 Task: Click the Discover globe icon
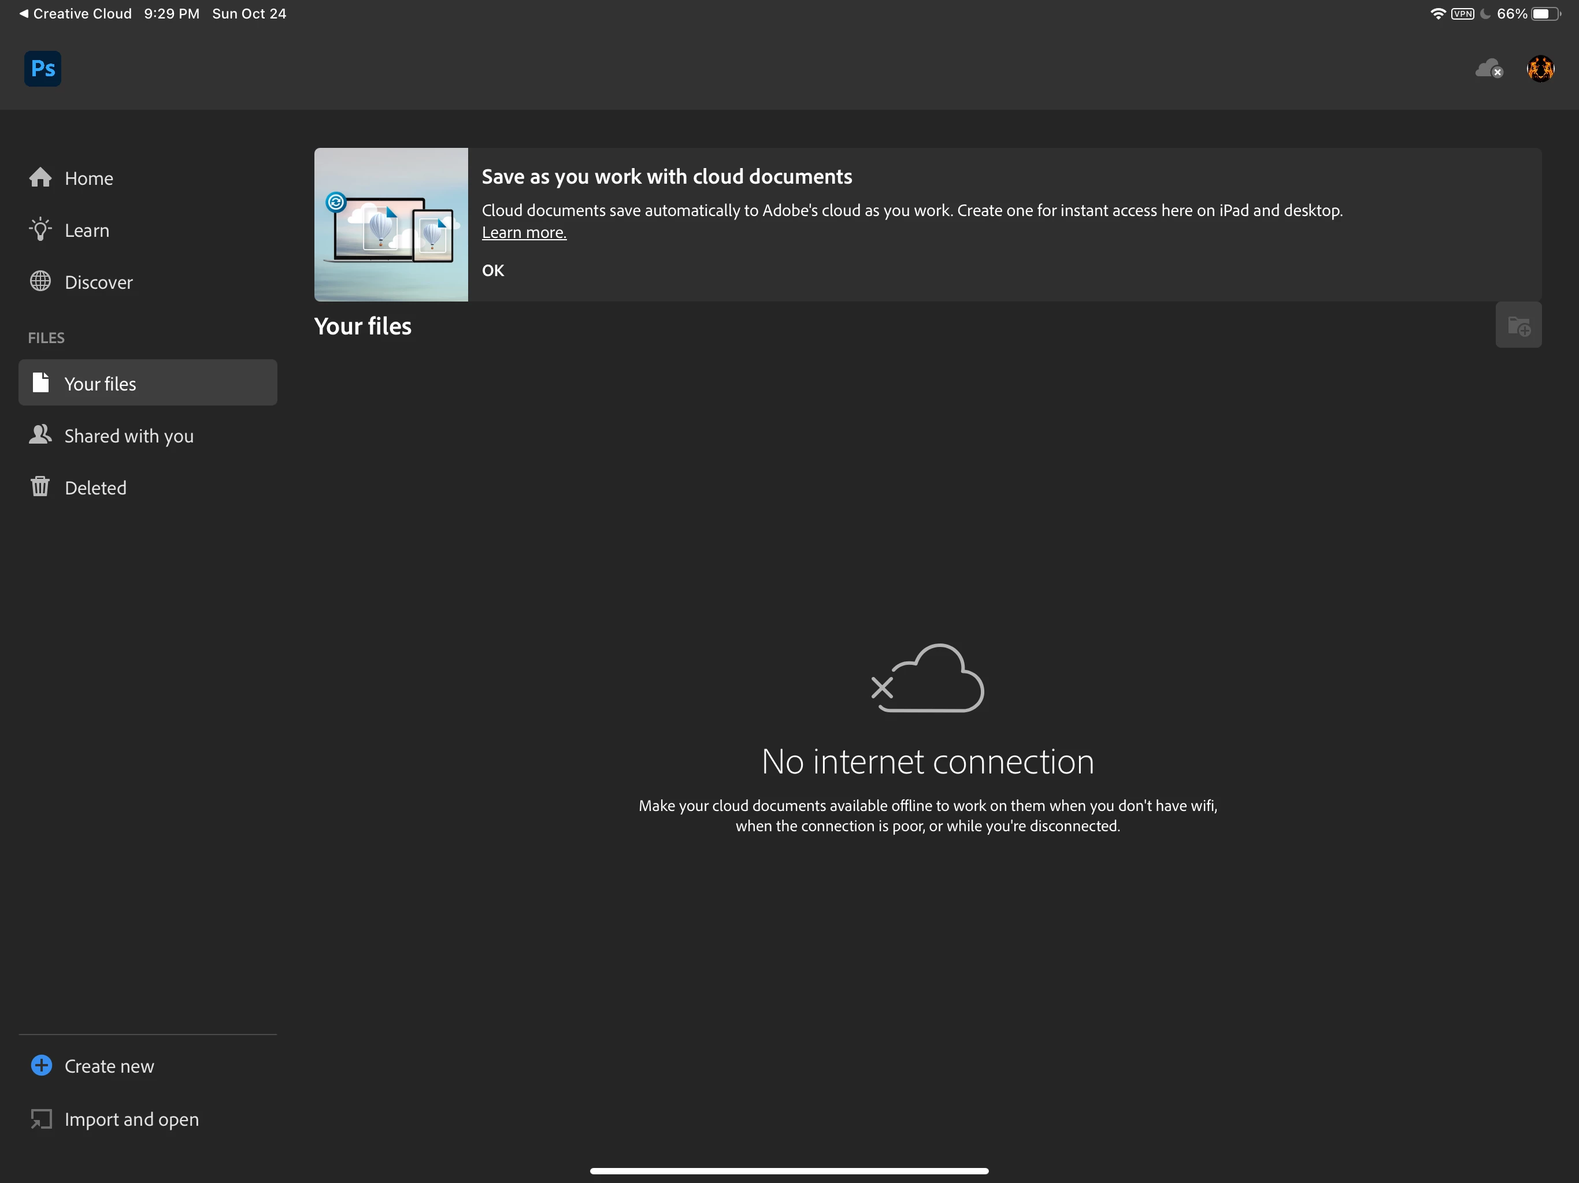[x=40, y=282]
